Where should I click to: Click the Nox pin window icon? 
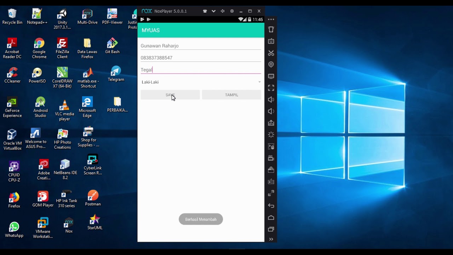[x=223, y=11]
